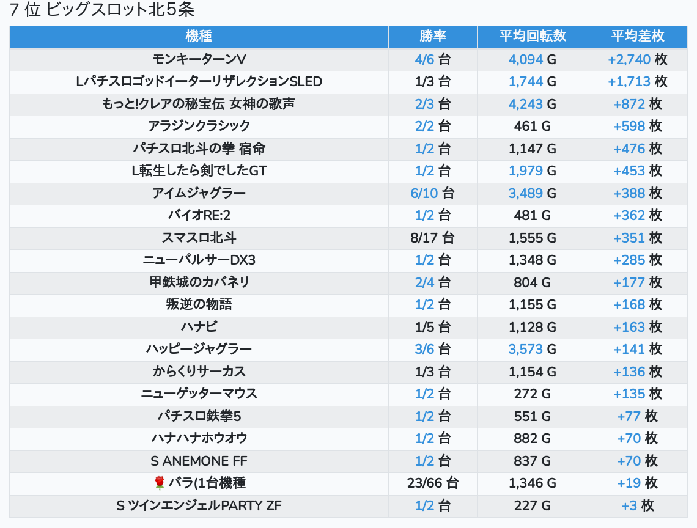The height and width of the screenshot is (528, 697).
Task: Click パチスロ鉄拳5
Action: click(x=199, y=416)
